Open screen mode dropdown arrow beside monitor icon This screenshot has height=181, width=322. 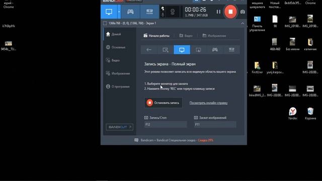(119, 12)
